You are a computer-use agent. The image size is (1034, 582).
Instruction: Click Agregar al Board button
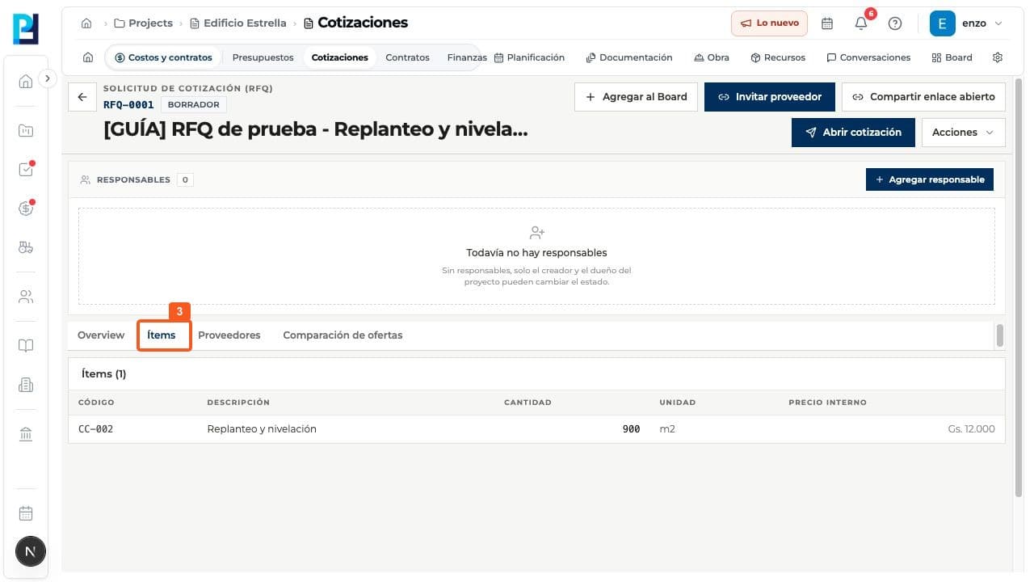click(x=637, y=96)
